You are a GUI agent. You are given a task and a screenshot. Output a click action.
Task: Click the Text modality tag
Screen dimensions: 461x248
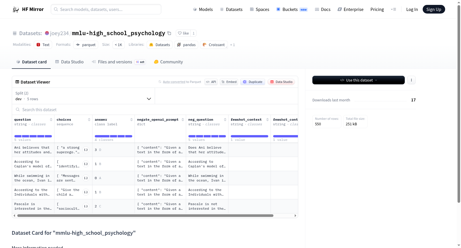(43, 45)
